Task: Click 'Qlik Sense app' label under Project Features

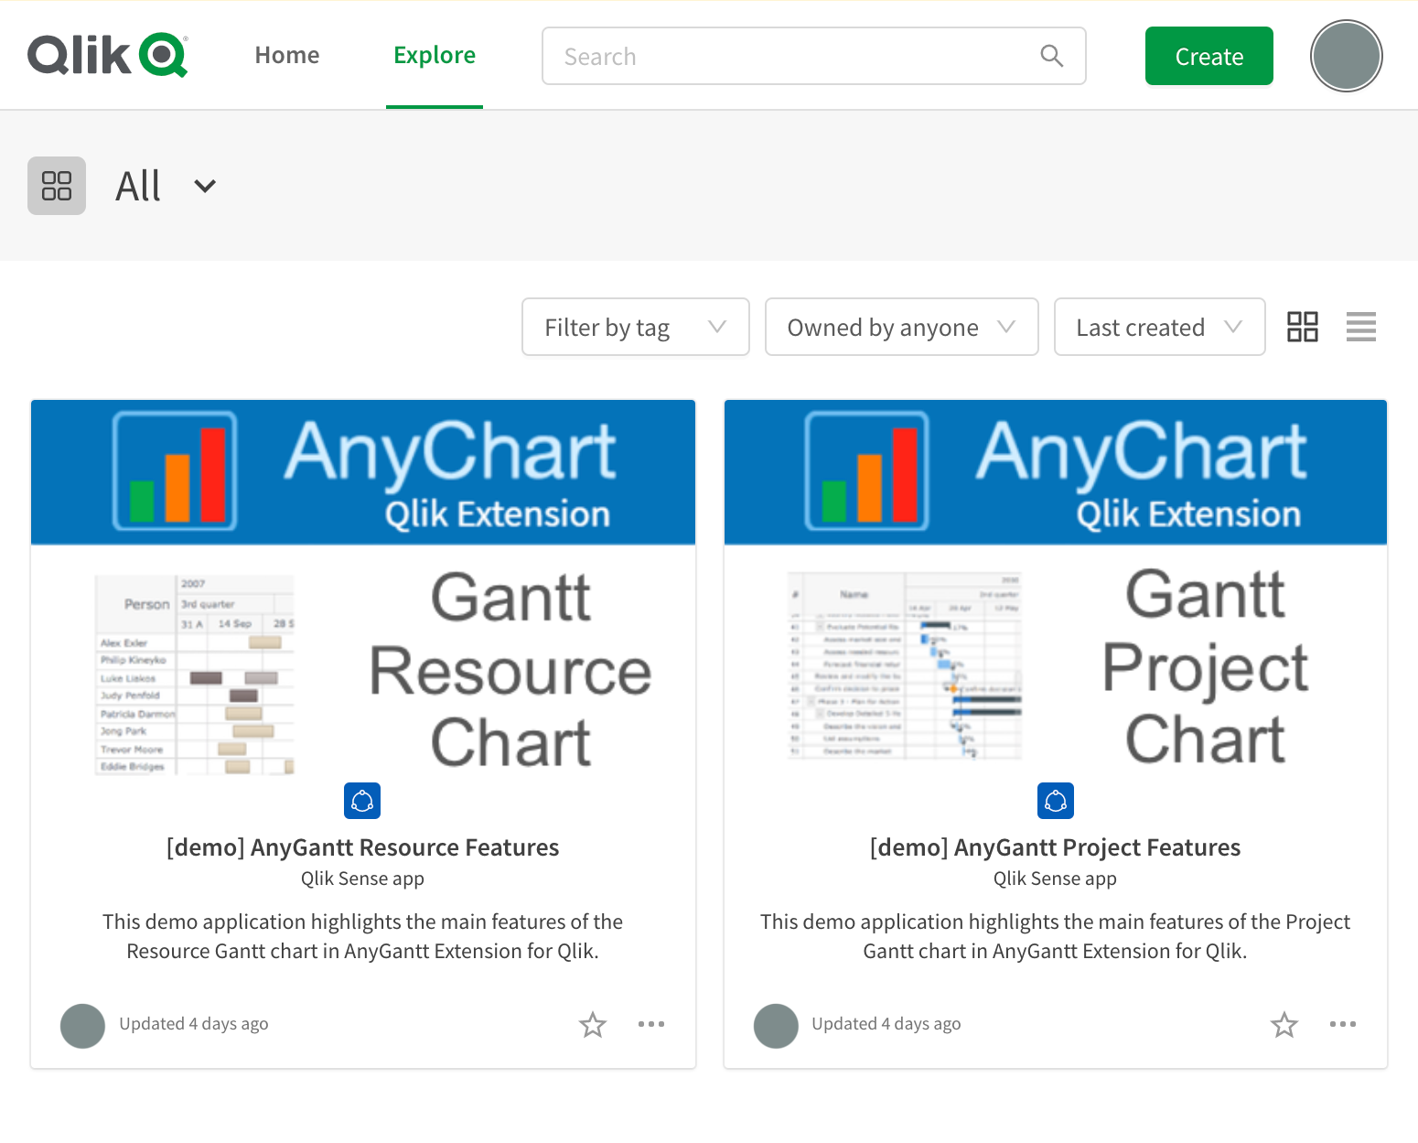Action: click(x=1055, y=879)
